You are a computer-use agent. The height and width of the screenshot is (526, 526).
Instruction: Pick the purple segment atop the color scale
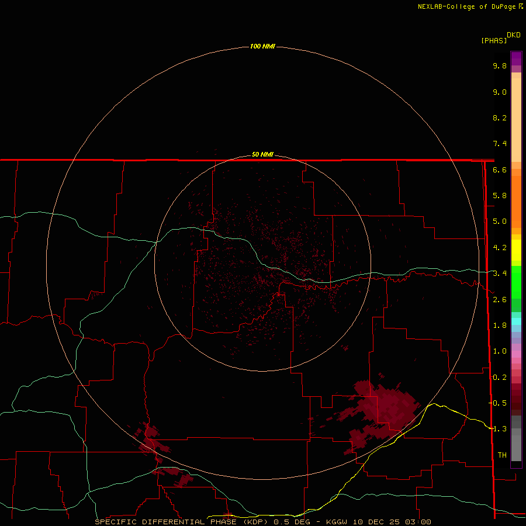point(516,58)
